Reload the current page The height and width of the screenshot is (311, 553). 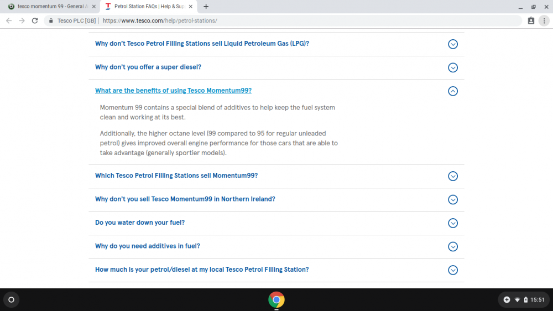click(35, 21)
